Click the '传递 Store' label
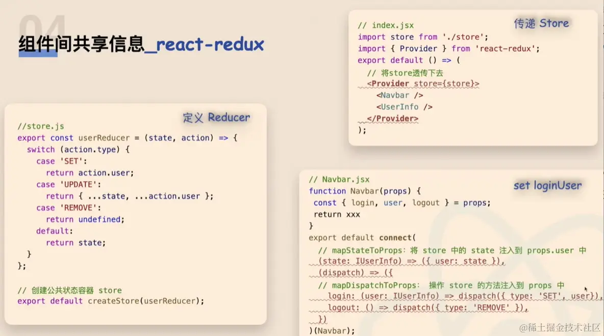The image size is (604, 336). click(541, 23)
